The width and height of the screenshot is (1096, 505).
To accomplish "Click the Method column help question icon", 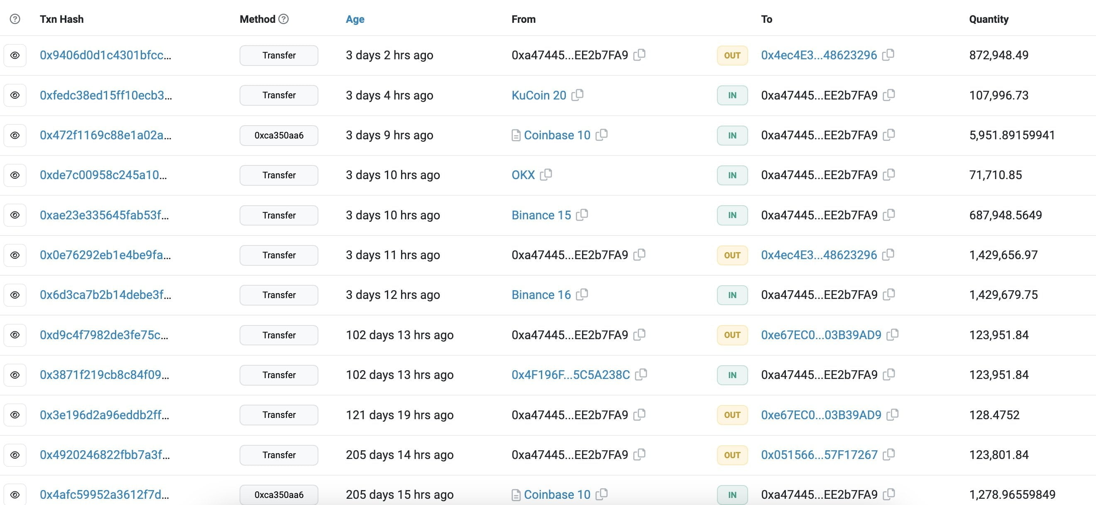I will pos(284,19).
